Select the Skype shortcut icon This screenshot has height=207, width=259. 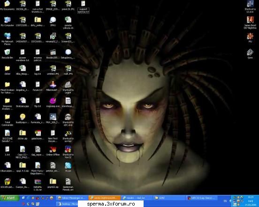68,167
